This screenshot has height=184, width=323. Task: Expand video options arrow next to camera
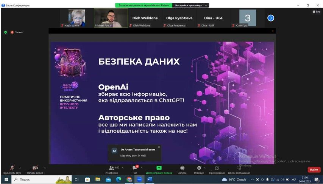tap(45, 168)
